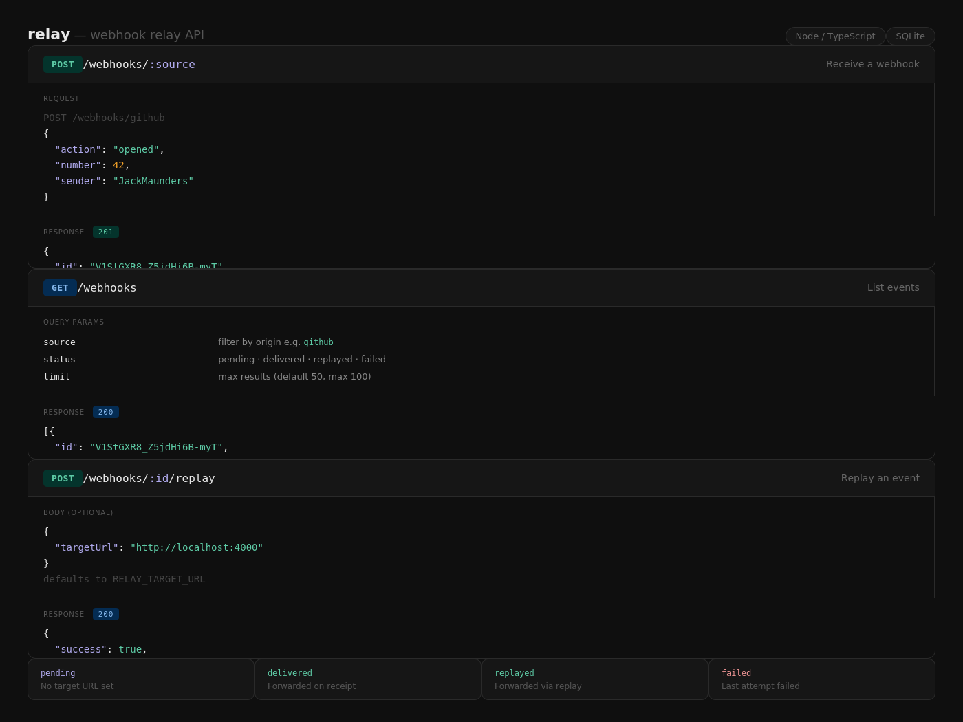The height and width of the screenshot is (722, 963).
Task: Click the 200 badge in replay response
Action: pos(106,614)
